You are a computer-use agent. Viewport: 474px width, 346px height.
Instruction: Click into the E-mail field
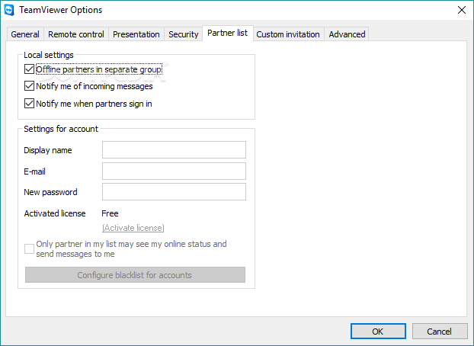[x=174, y=171]
